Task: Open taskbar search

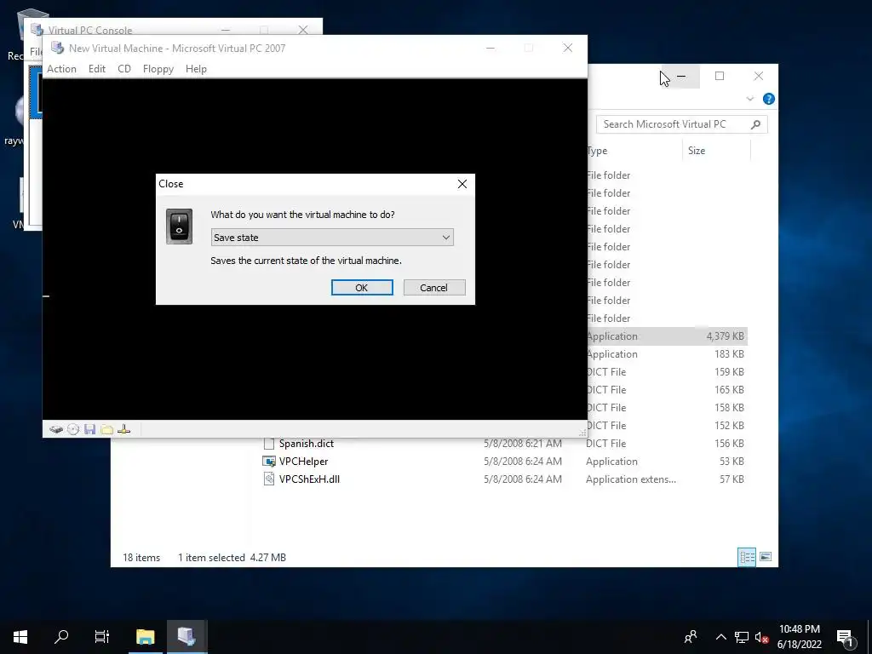Action: 61,636
